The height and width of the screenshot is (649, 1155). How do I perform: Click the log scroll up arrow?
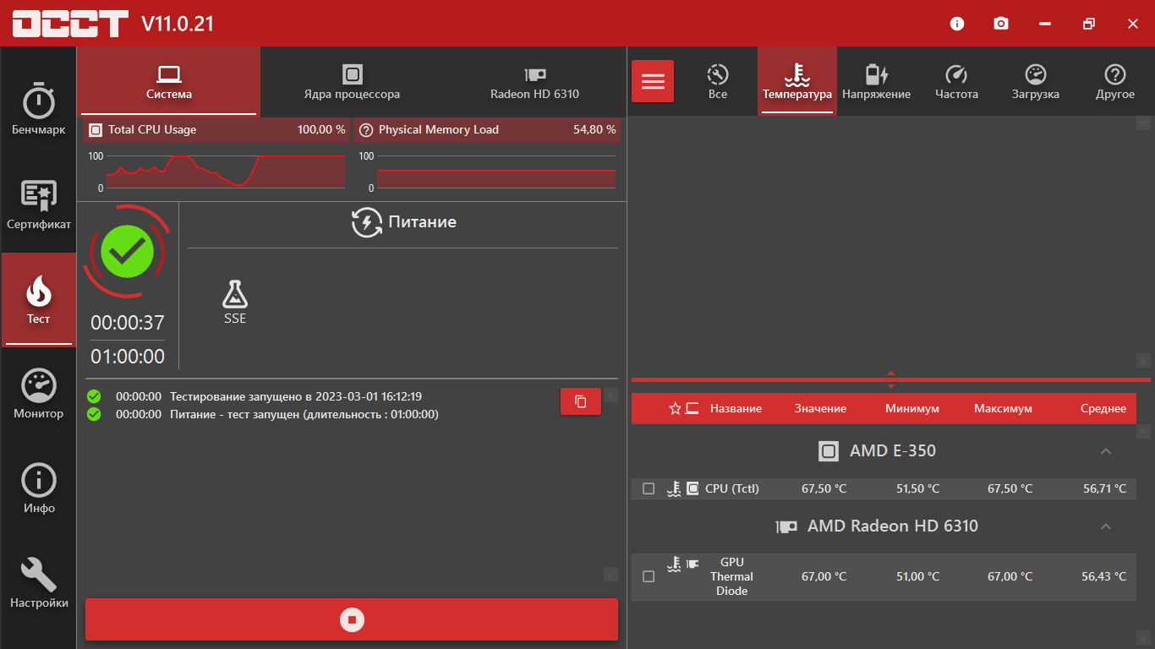pos(610,395)
